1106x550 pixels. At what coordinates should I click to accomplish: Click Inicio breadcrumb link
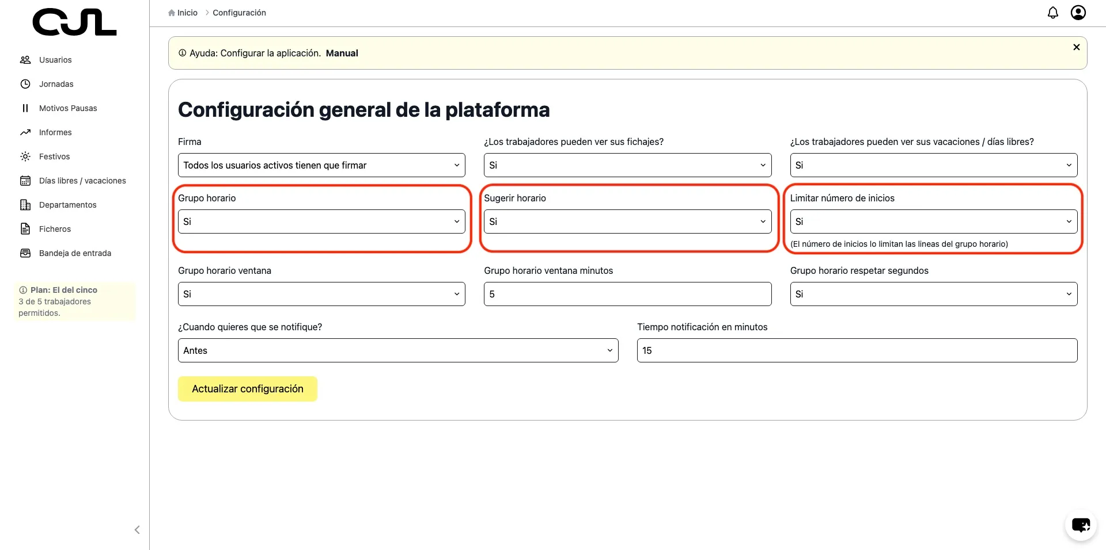coord(187,13)
